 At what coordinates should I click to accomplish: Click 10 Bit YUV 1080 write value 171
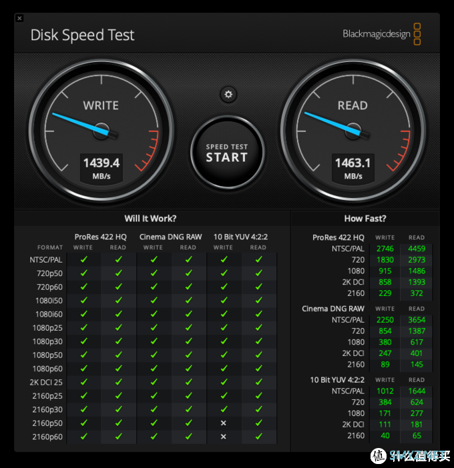pyautogui.click(x=385, y=413)
